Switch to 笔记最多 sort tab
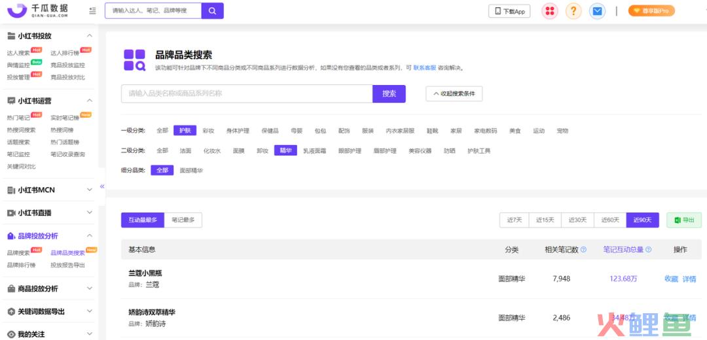 (x=183, y=220)
